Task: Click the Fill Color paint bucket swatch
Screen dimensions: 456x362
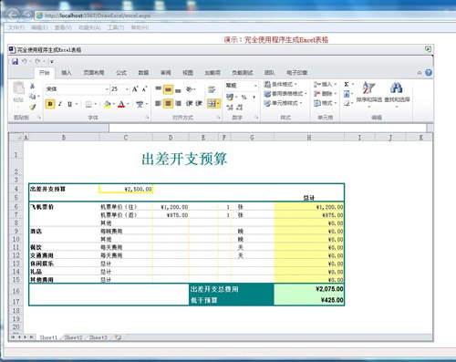Action: [107, 104]
